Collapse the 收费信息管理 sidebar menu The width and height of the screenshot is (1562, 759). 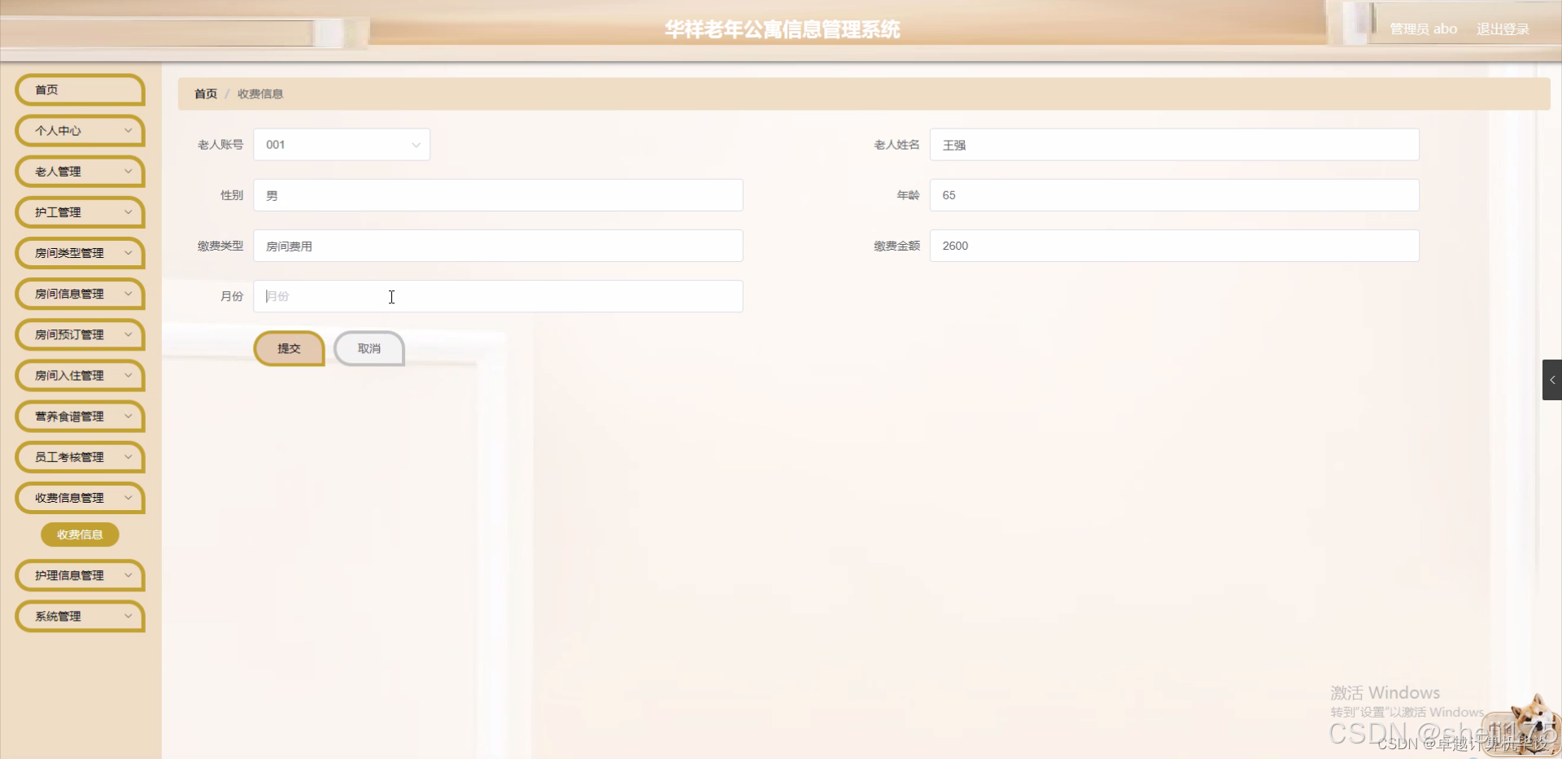click(80, 498)
